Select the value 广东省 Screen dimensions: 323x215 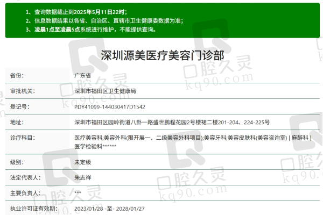pos(82,75)
